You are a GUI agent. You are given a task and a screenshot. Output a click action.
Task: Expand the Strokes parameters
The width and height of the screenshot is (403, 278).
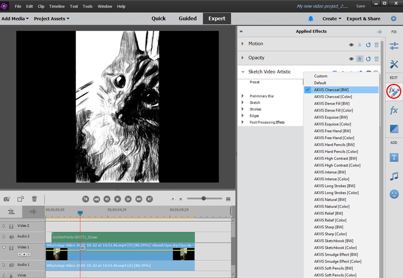coord(242,109)
